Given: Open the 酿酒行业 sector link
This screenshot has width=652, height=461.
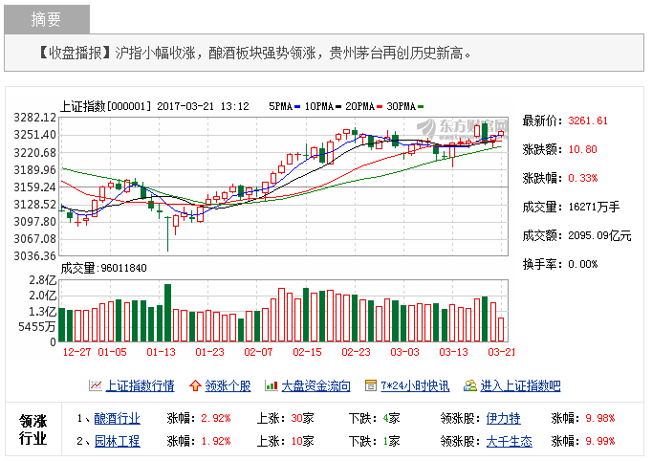Looking at the screenshot, I should 118,418.
